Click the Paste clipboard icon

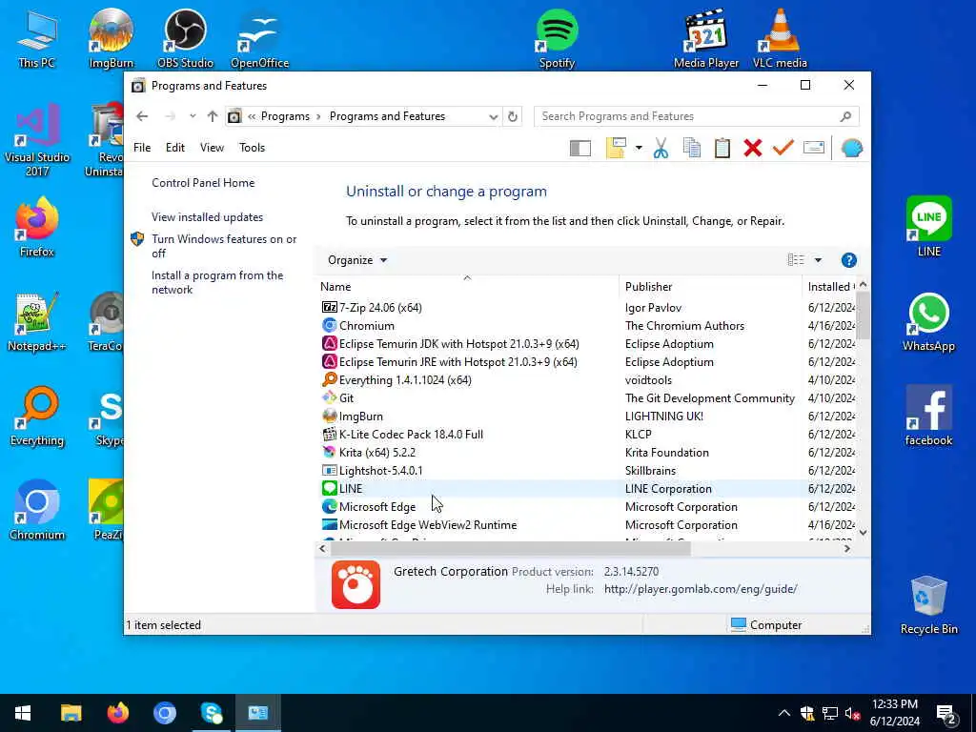point(722,148)
